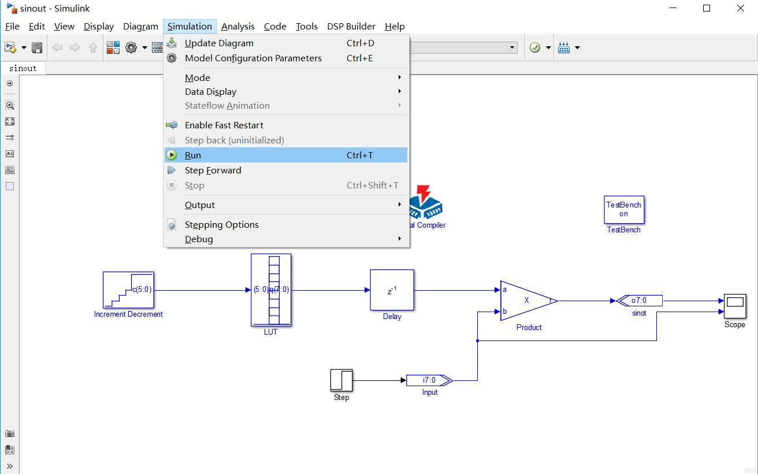The width and height of the screenshot is (758, 474).
Task: Open the Model Data Editor icon
Action: tap(157, 47)
